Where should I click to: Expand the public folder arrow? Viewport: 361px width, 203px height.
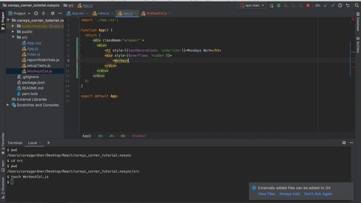coord(13,32)
